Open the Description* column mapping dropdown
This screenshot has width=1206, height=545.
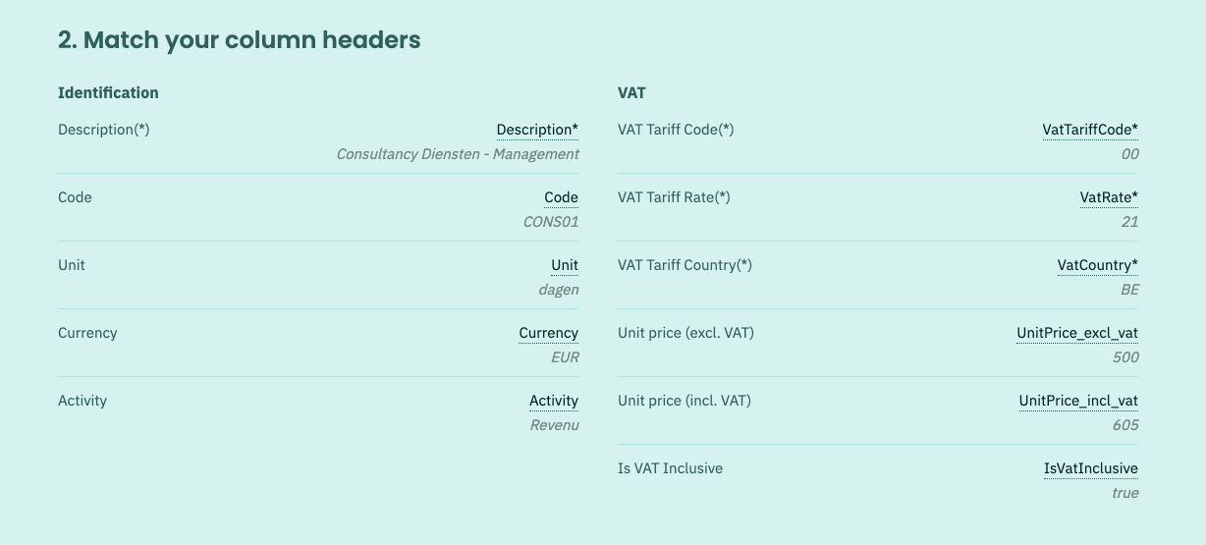coord(537,130)
